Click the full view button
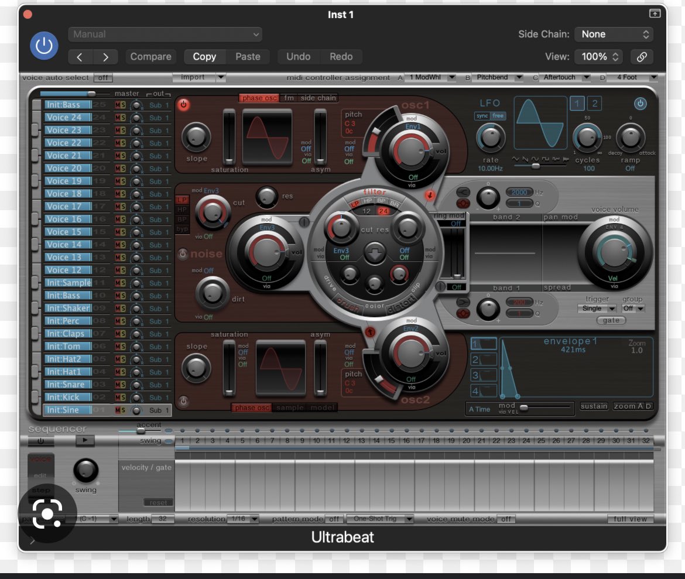The height and width of the screenshot is (579, 685). point(630,519)
